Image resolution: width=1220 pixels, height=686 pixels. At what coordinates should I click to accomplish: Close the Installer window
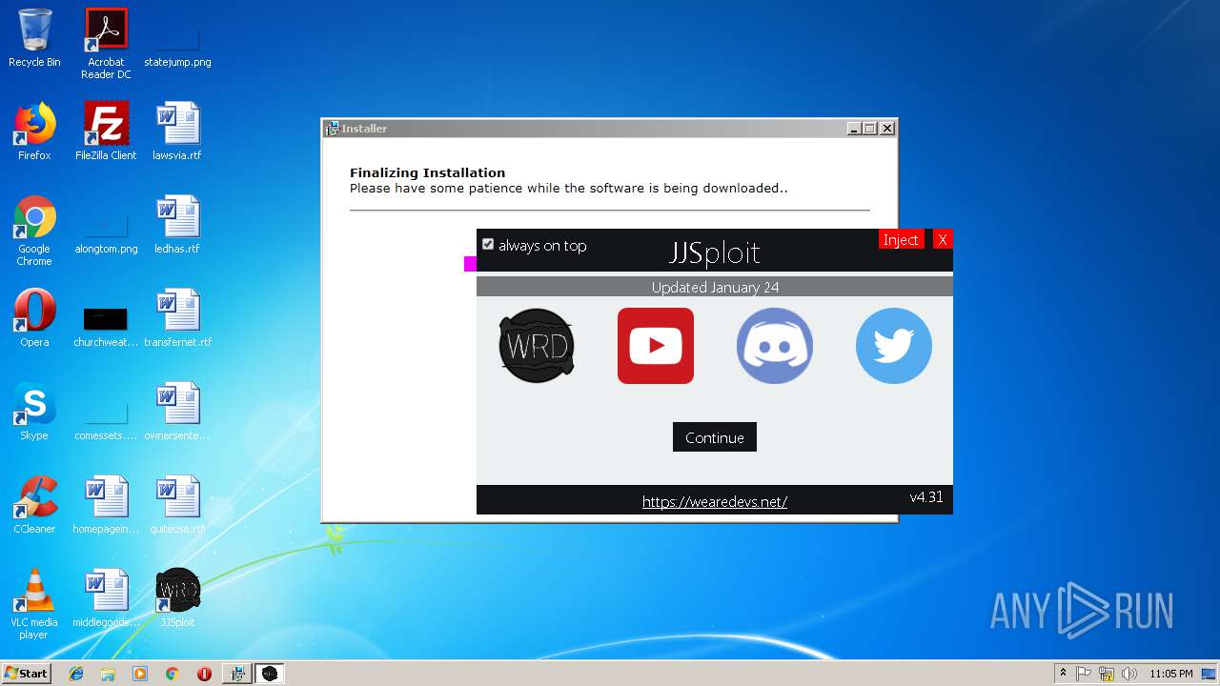(887, 129)
